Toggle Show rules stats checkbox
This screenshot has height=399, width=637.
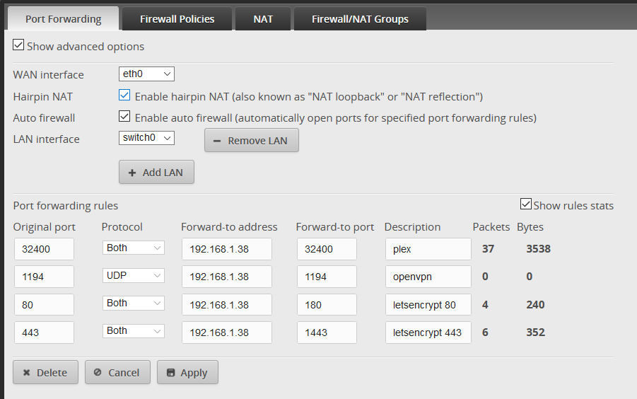point(526,204)
